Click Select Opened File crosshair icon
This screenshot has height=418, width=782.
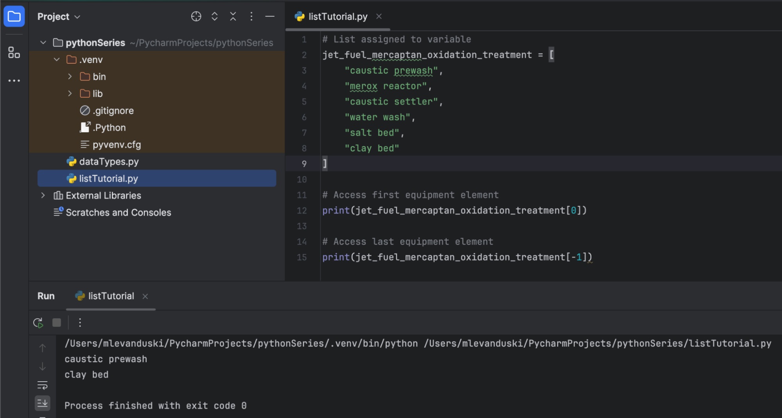(196, 16)
